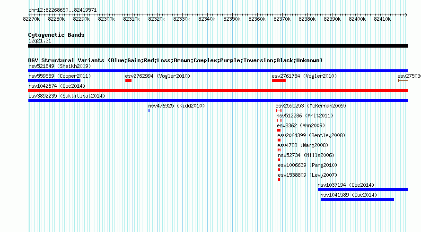Open esv1538809 (Levy2007) variant label
The image size is (421, 232).
click(307, 175)
